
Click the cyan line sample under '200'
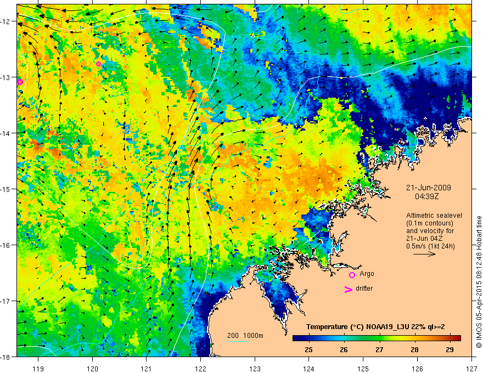[x=238, y=341]
